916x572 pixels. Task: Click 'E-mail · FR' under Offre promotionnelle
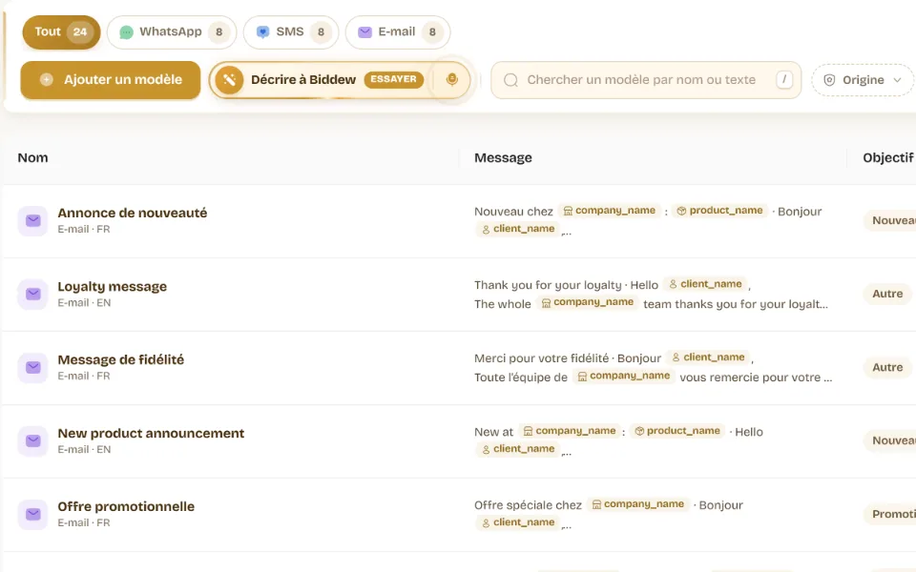[x=84, y=523]
